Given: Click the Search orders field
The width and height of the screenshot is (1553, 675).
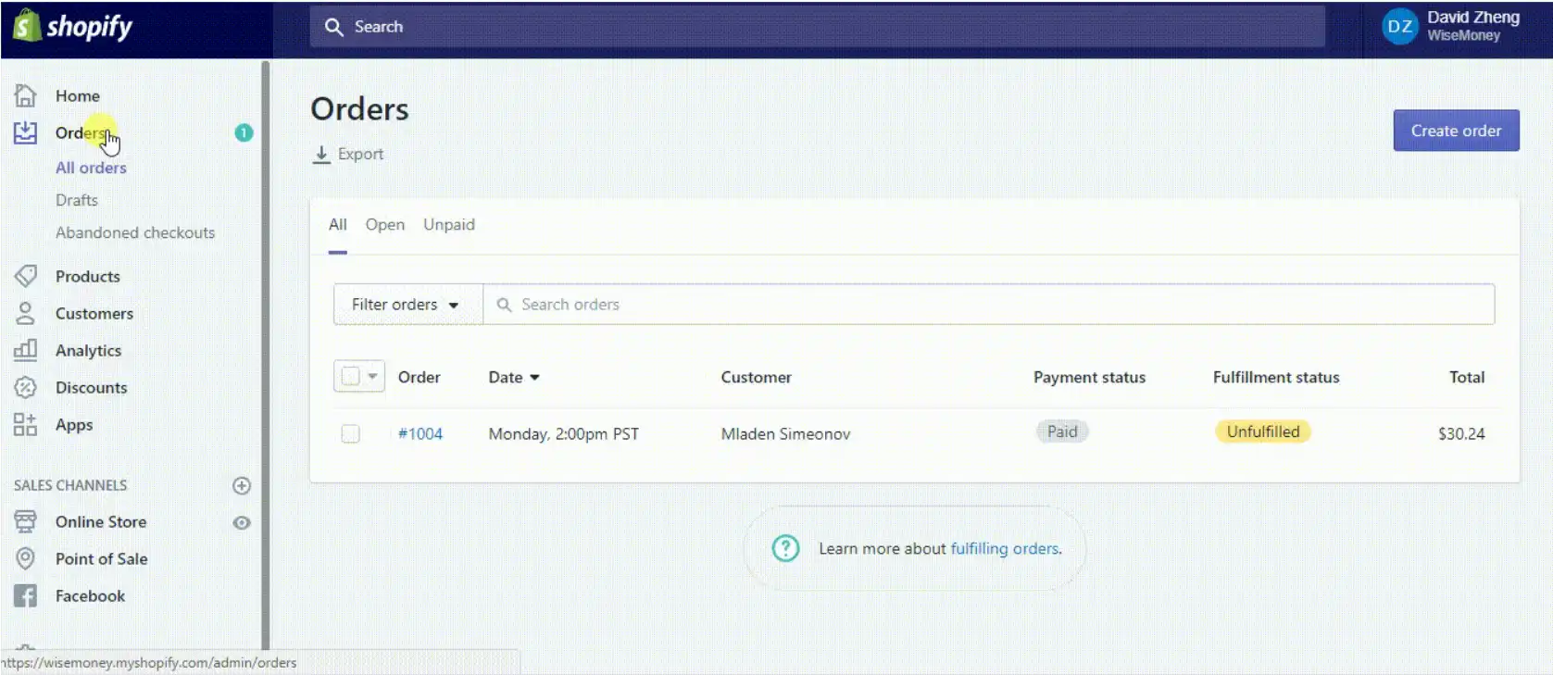Looking at the screenshot, I should tap(988, 304).
